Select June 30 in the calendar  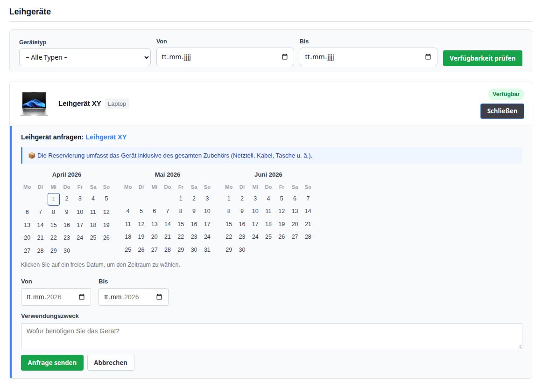pos(242,250)
